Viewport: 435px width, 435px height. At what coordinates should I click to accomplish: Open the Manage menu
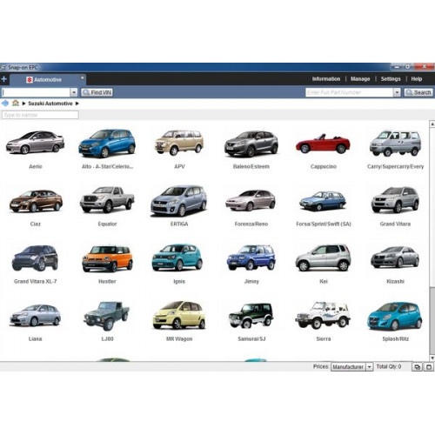pos(360,79)
